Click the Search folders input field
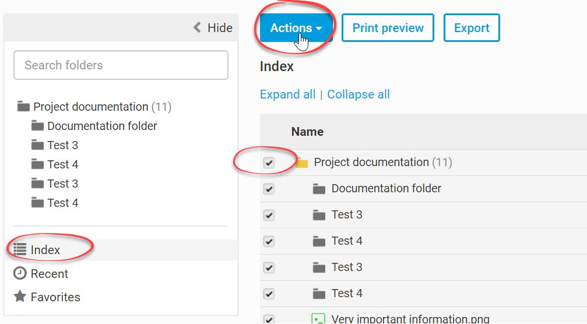 click(121, 65)
